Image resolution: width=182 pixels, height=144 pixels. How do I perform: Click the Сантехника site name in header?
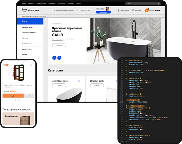click(33, 10)
